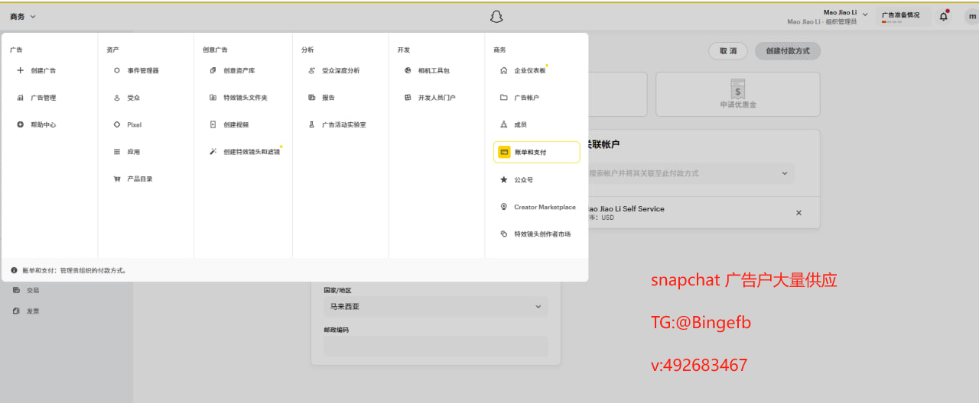This screenshot has height=403, width=979.
Task: Click the 邮政编码 input field
Action: tap(435, 347)
